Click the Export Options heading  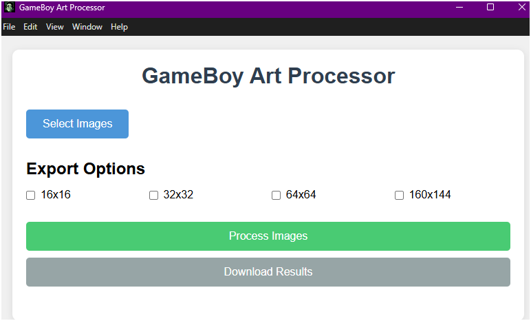(x=86, y=169)
